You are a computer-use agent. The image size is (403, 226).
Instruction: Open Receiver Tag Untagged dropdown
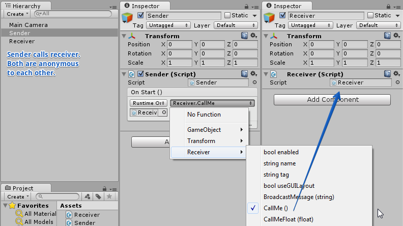(310, 25)
